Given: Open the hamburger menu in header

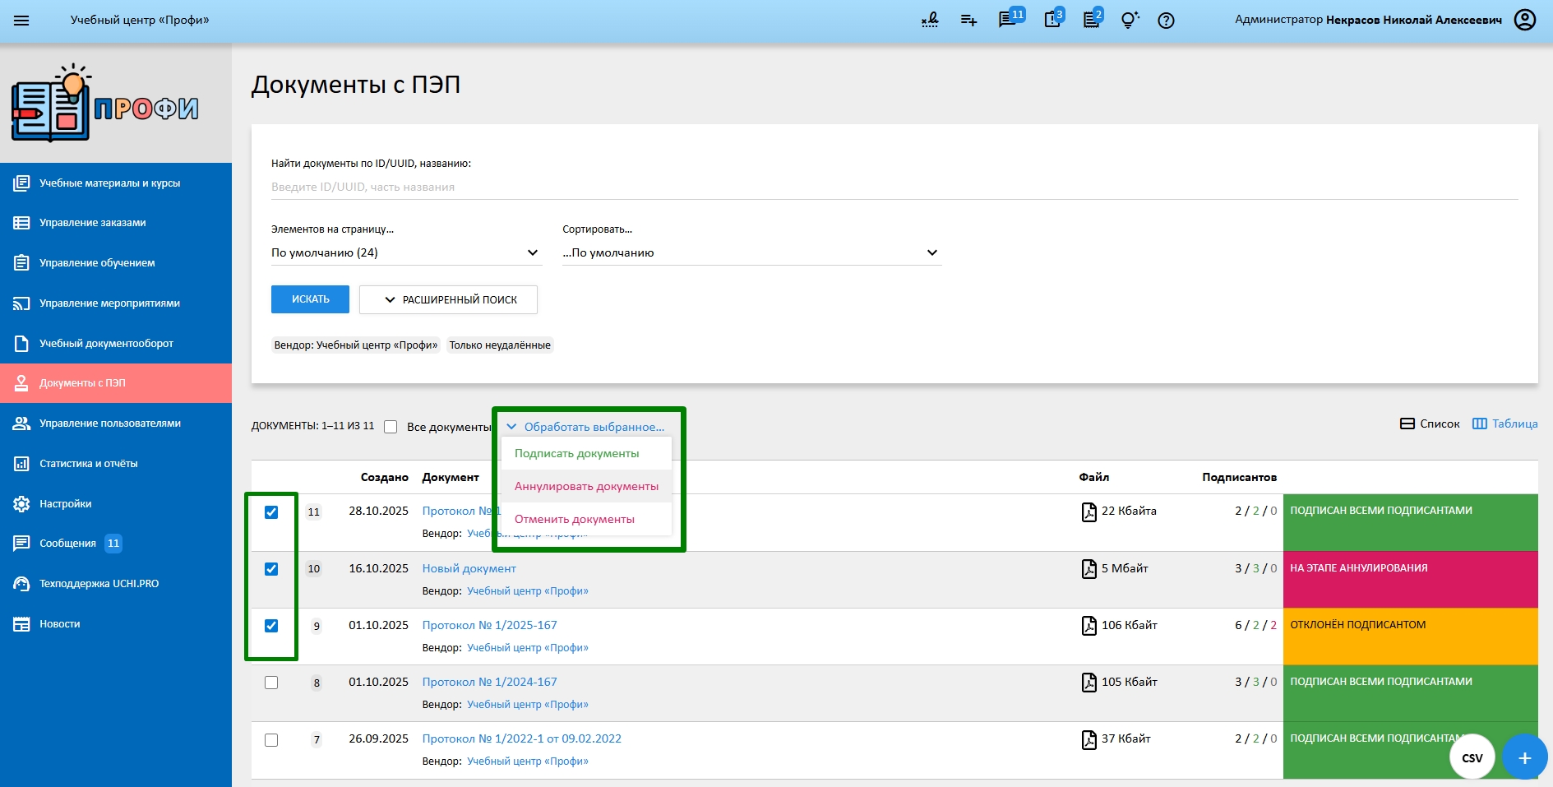Looking at the screenshot, I should (x=21, y=21).
